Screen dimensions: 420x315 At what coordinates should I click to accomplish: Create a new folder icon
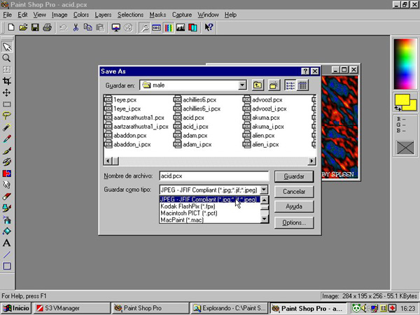274,85
